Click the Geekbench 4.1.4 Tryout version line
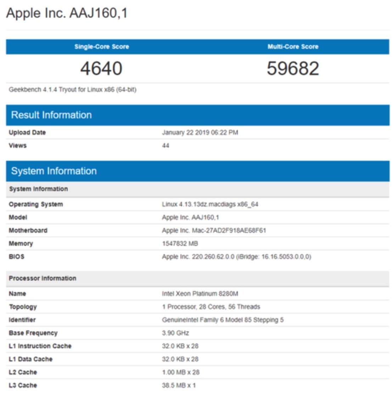Image resolution: width=392 pixels, height=400 pixels. [73, 90]
